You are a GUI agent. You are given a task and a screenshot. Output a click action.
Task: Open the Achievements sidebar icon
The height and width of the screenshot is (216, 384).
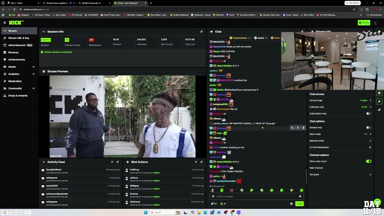pos(5,59)
